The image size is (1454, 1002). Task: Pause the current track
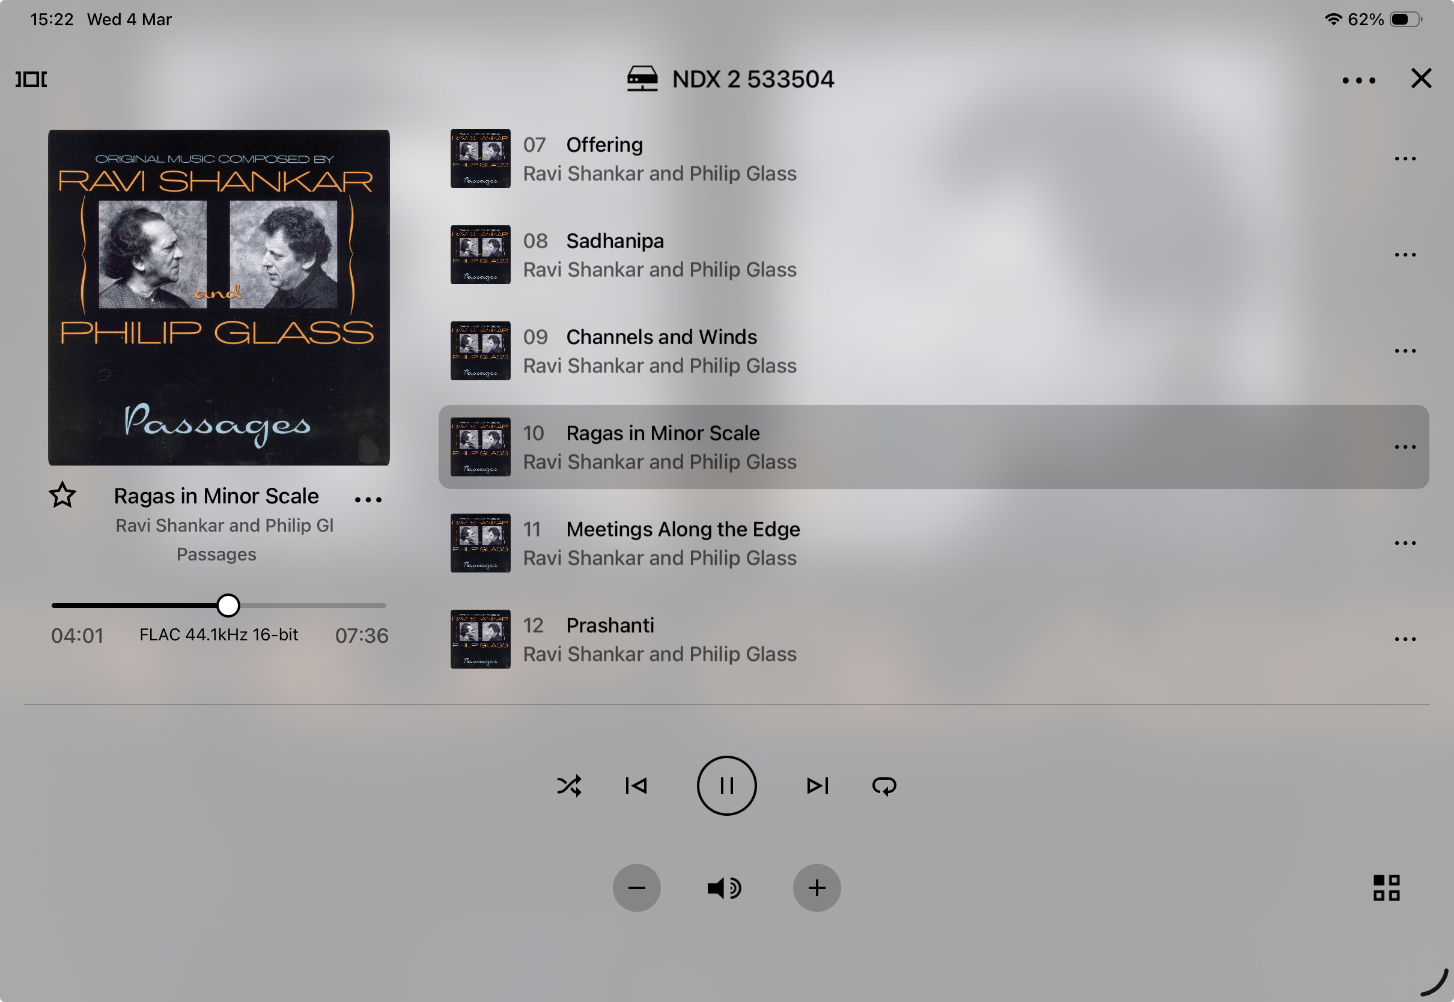pos(726,785)
